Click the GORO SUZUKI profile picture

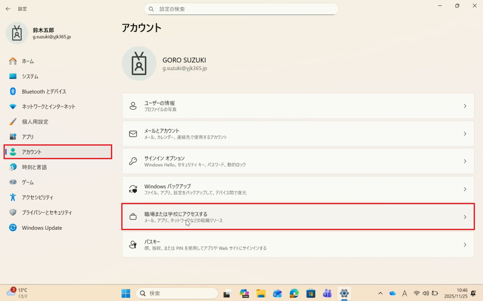139,64
